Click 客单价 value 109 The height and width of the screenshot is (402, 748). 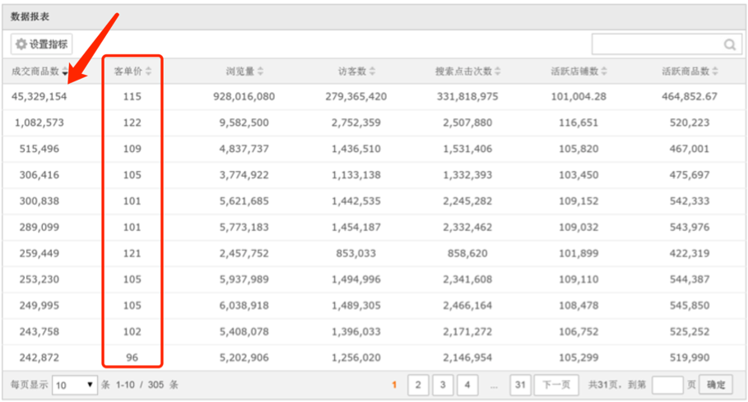(x=132, y=149)
